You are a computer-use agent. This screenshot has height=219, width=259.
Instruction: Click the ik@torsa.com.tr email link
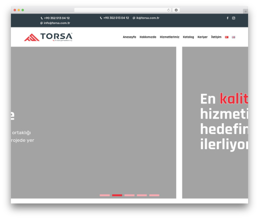148,18
